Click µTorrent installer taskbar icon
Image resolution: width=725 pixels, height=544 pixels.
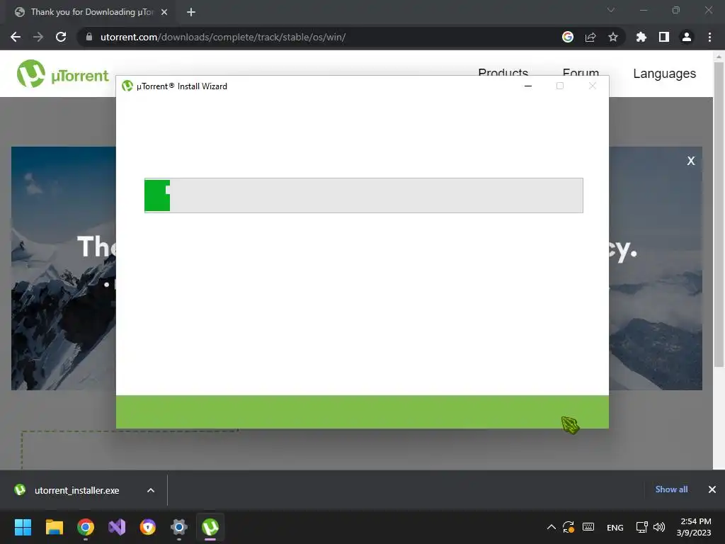click(210, 527)
